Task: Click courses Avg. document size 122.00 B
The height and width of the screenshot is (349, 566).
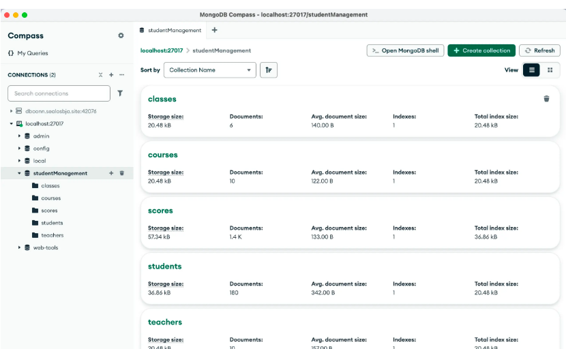Action: pyautogui.click(x=322, y=181)
